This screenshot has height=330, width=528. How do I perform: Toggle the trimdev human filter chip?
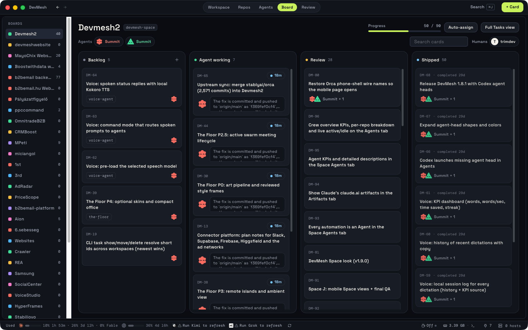point(504,42)
